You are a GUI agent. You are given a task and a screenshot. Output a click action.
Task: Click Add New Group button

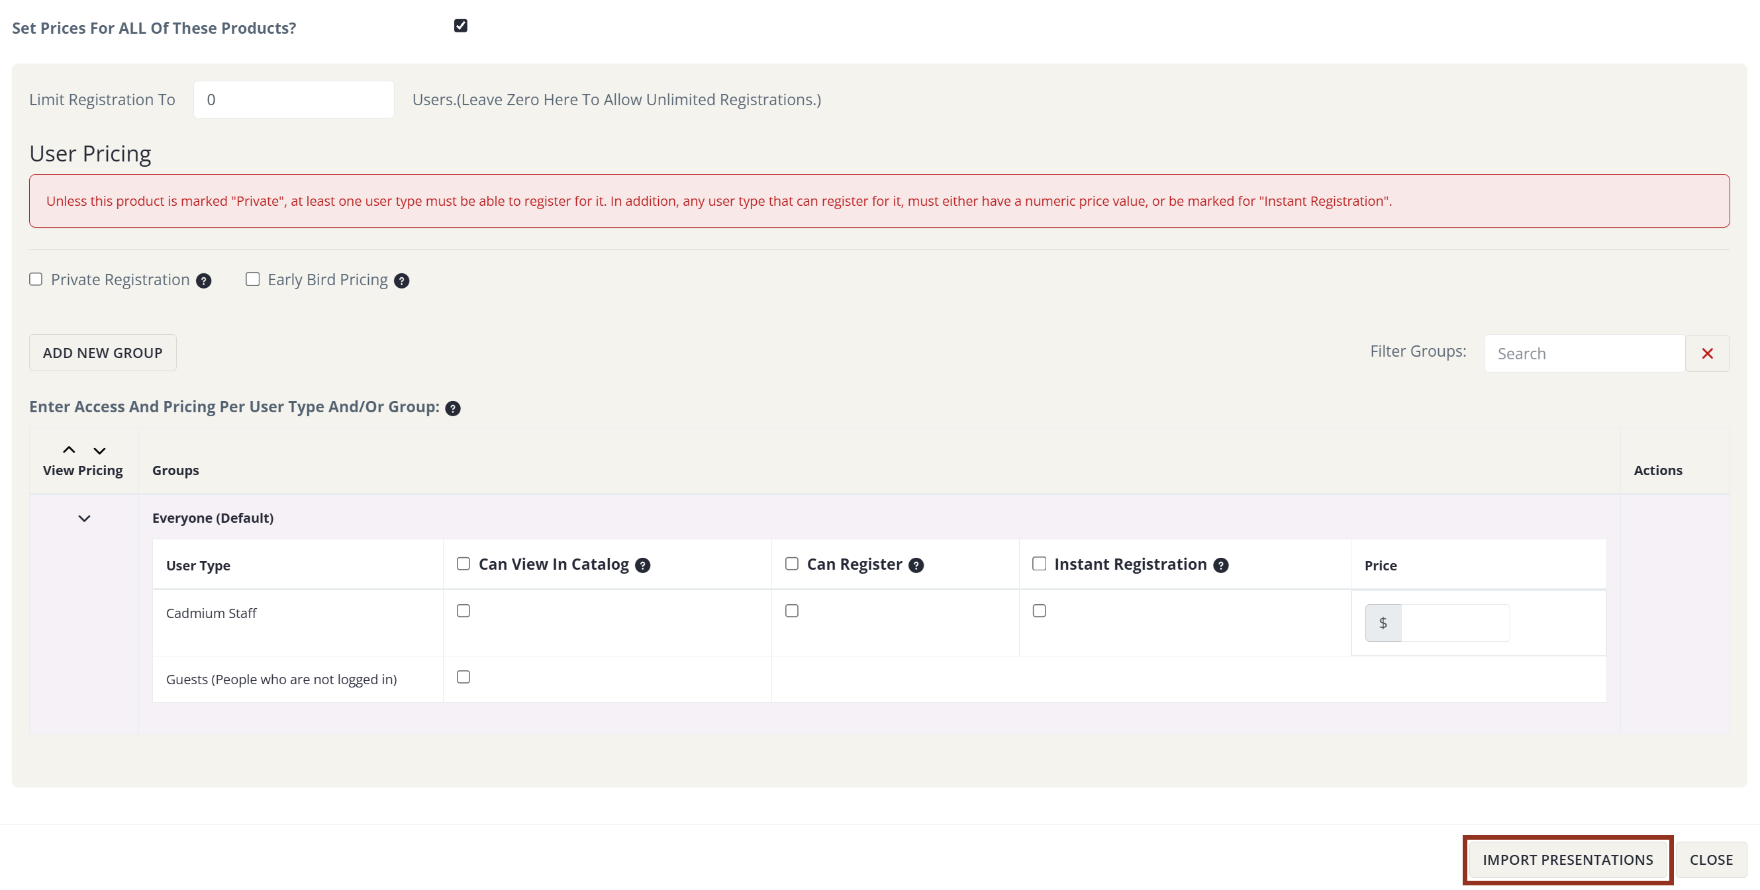click(103, 353)
